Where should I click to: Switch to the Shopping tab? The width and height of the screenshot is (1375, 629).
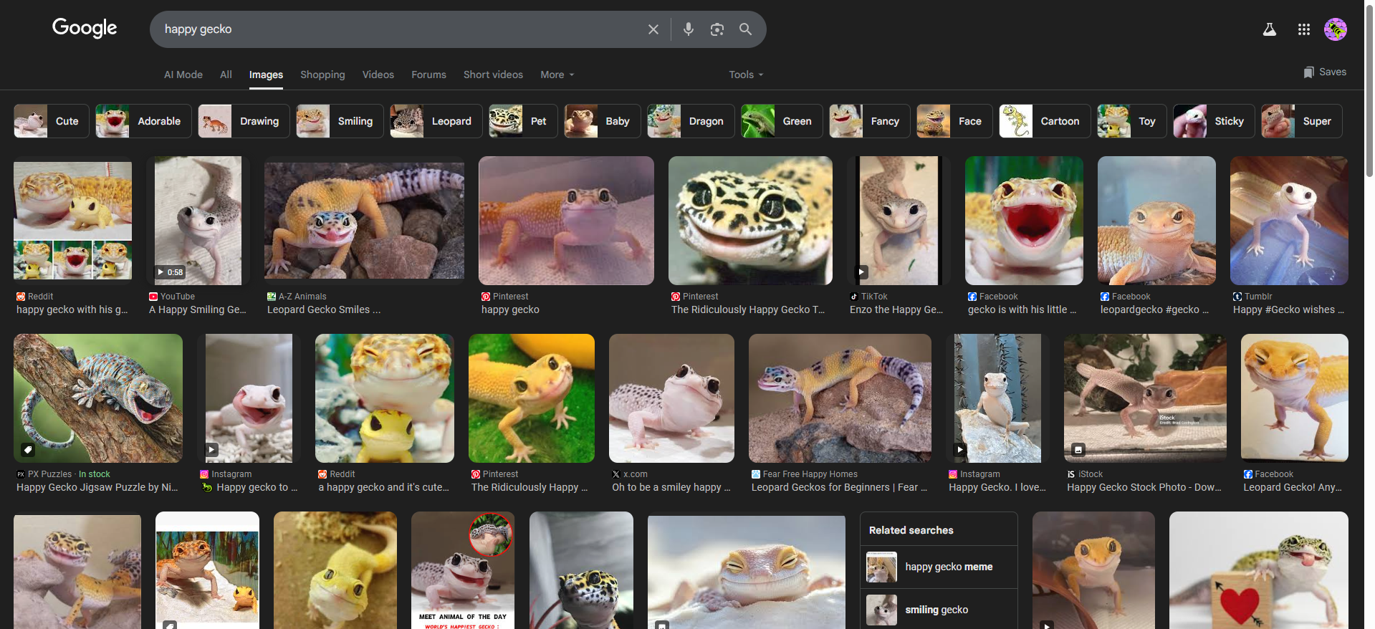click(x=322, y=75)
